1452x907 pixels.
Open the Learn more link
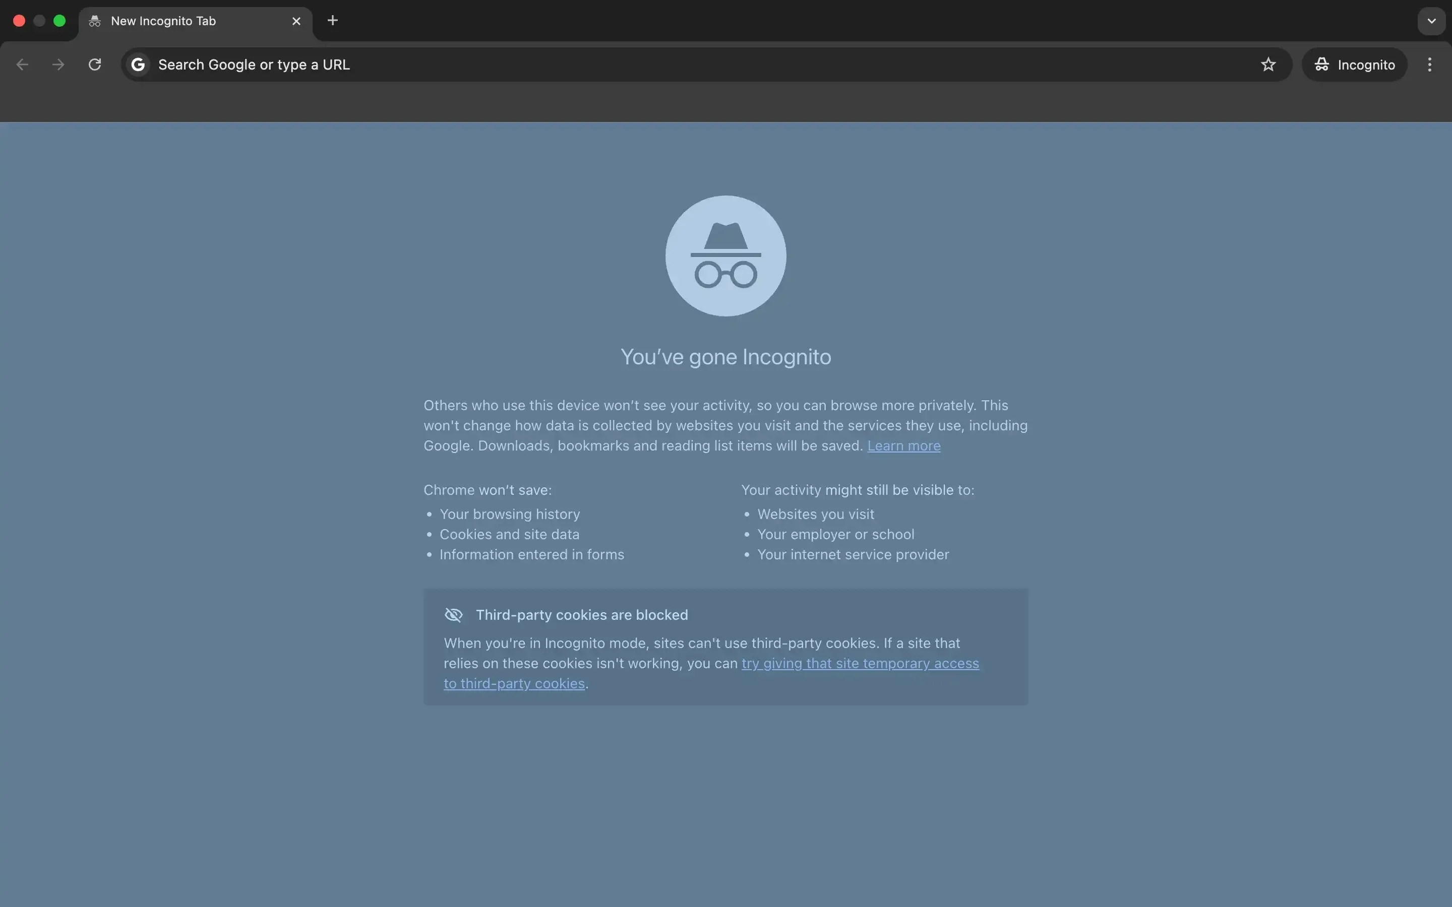click(x=903, y=446)
